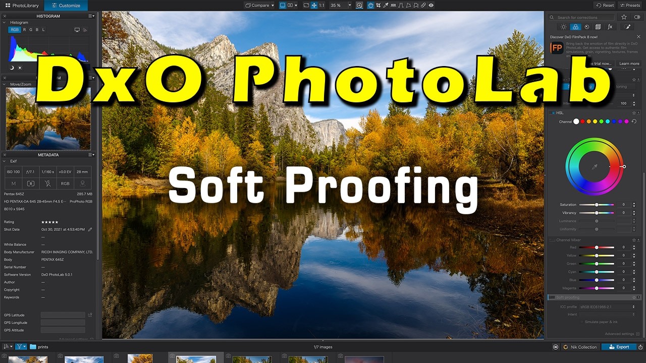This screenshot has height=363, width=646.
Task: Open the Geometry corrections tab icon
Action: 598,27
